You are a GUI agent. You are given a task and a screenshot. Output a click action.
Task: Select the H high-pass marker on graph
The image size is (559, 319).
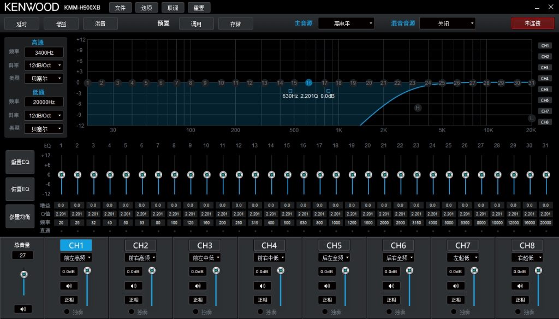418,108
